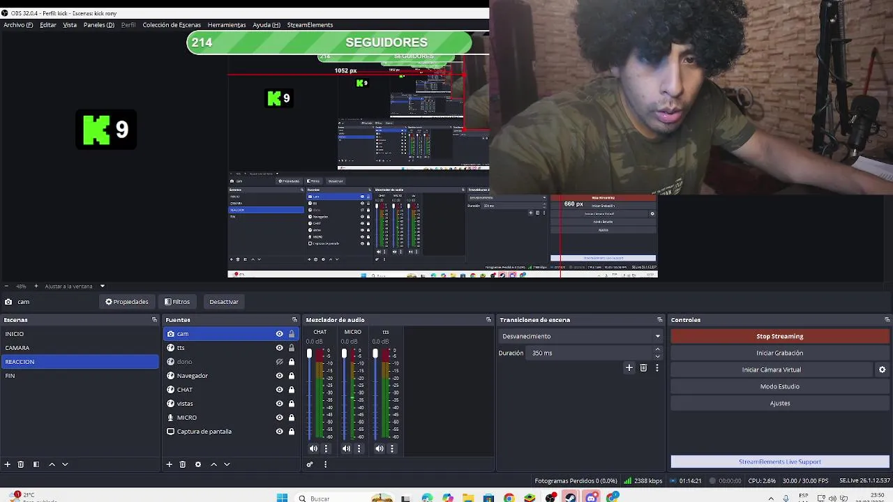The height and width of the screenshot is (502, 893).
Task: Mute the MICRO audio channel
Action: tap(346, 448)
